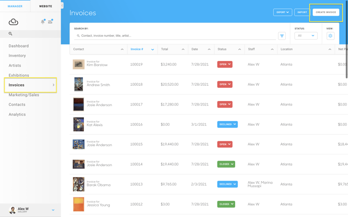Select date 2/3/2021
Image resolution: width=348 pixels, height=217 pixels.
click(199, 184)
